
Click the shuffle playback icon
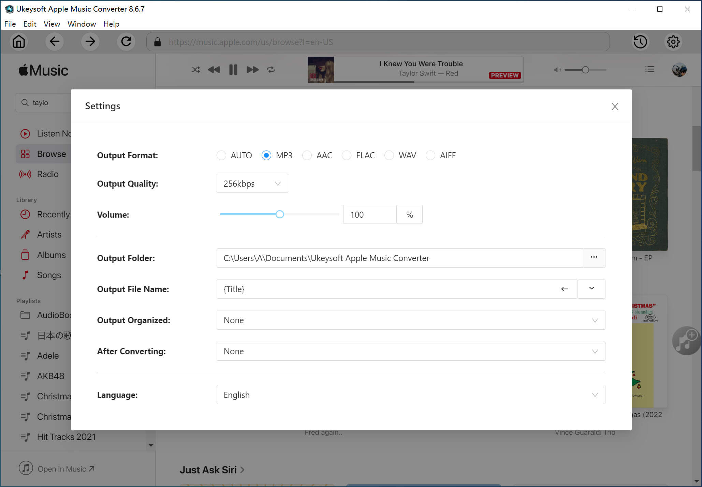(x=195, y=70)
